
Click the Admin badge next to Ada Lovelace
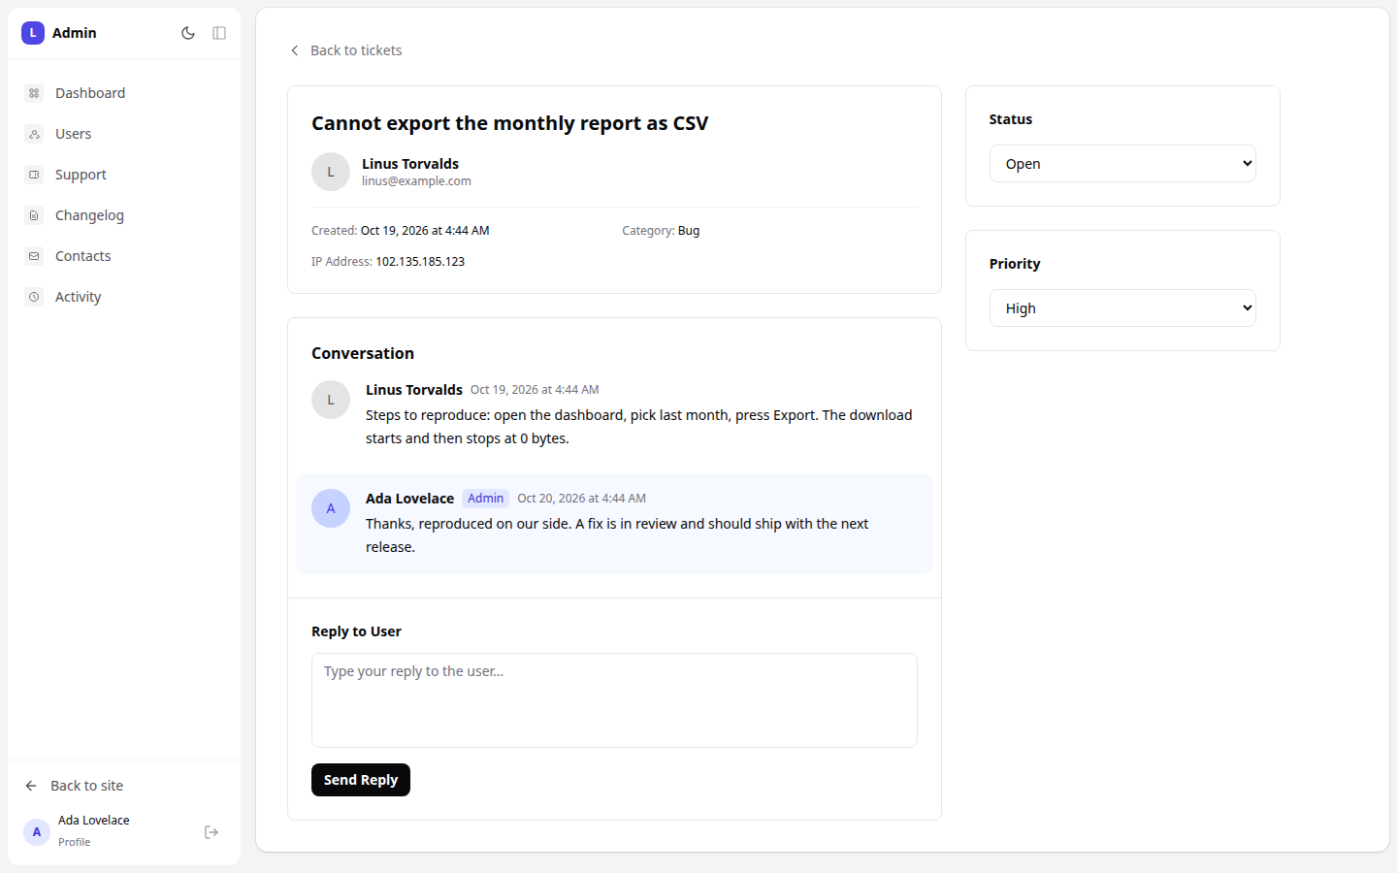(485, 499)
